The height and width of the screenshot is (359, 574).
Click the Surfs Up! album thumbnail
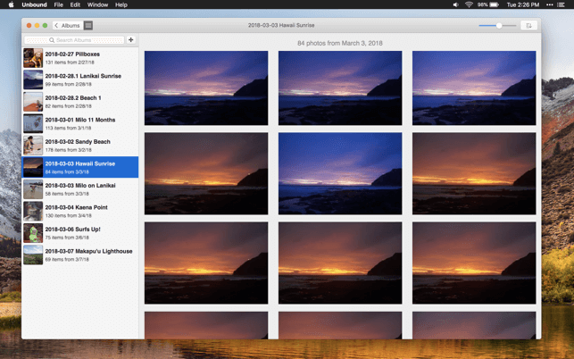(x=33, y=233)
